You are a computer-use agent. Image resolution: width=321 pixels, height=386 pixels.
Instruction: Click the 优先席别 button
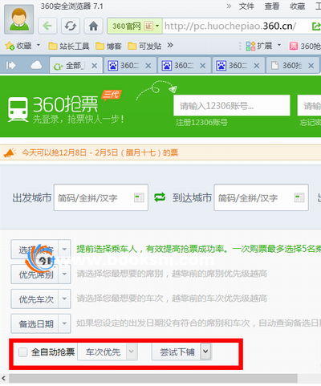(35, 274)
